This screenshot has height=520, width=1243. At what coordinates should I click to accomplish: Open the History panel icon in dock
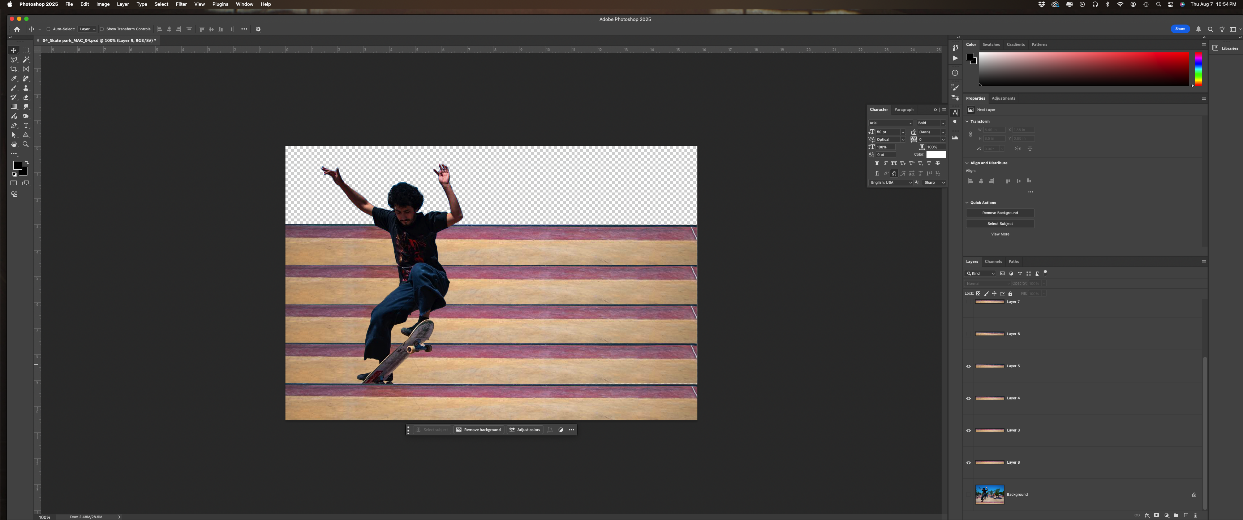[955, 47]
